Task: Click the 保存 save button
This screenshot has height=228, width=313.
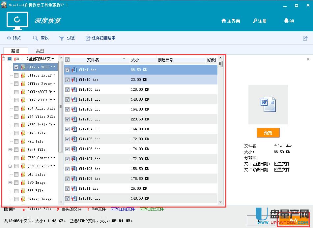Action: (293, 220)
